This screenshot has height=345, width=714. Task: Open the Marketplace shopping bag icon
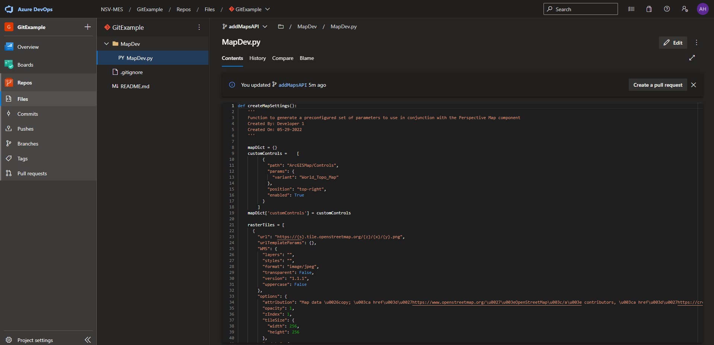pyautogui.click(x=649, y=9)
